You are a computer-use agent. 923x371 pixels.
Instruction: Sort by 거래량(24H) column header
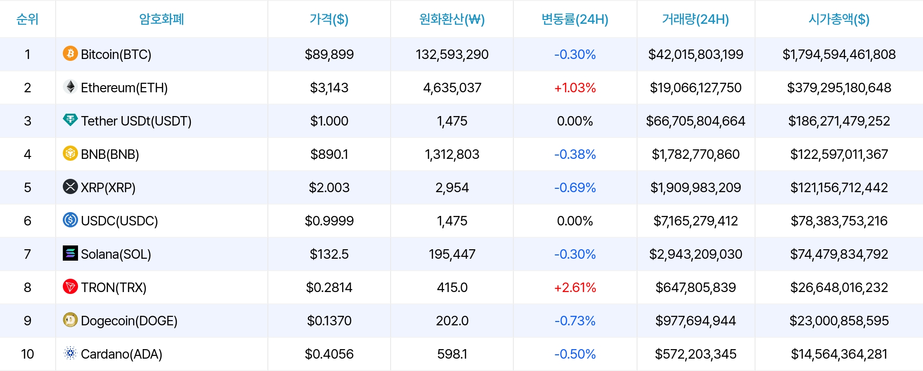[696, 19]
